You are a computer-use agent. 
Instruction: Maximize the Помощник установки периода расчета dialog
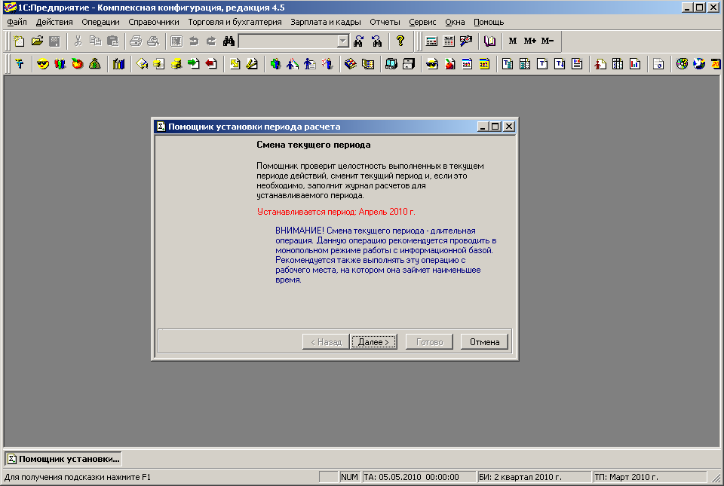click(x=495, y=127)
